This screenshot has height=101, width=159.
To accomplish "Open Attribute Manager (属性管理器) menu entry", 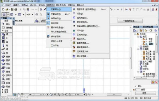I will pyautogui.click(x=91, y=56).
